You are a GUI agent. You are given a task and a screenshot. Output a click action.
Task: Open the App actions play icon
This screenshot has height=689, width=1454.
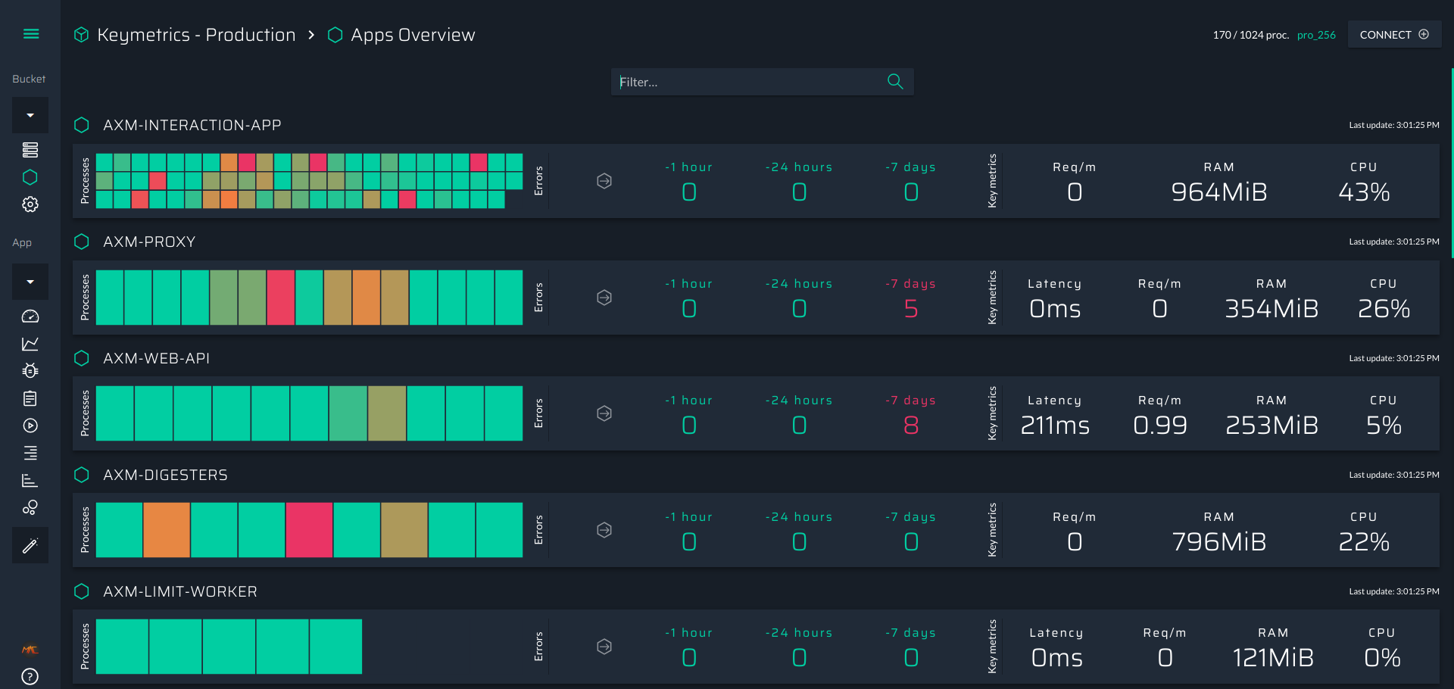tap(30, 426)
